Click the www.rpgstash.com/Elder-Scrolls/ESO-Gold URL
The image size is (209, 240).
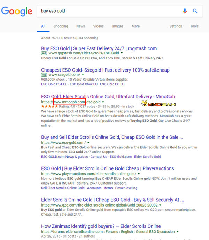coord(84,53)
